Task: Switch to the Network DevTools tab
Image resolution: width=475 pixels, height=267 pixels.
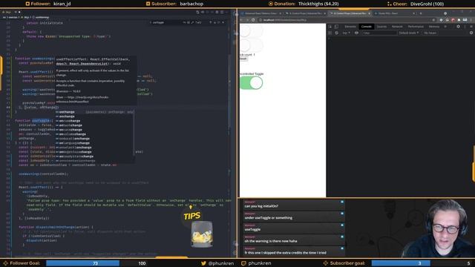Action: point(397,27)
